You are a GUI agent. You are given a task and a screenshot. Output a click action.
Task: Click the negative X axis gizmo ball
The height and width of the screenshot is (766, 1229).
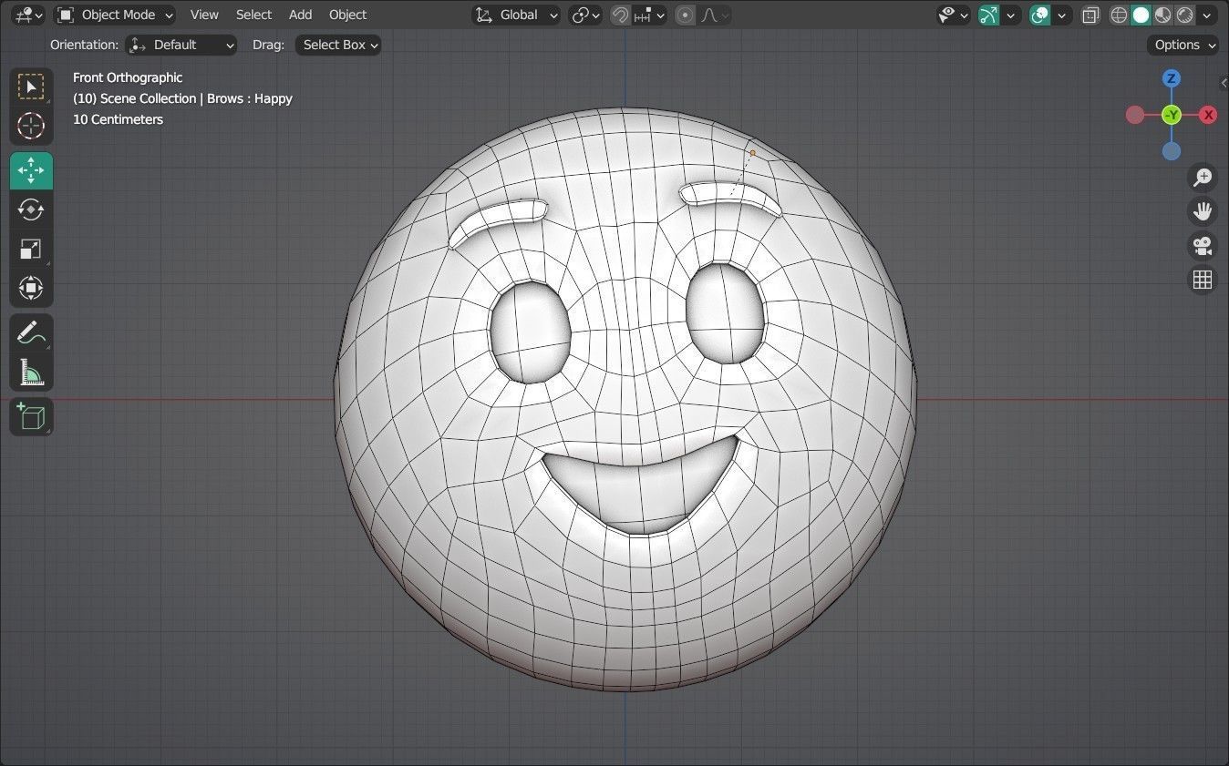click(x=1135, y=115)
